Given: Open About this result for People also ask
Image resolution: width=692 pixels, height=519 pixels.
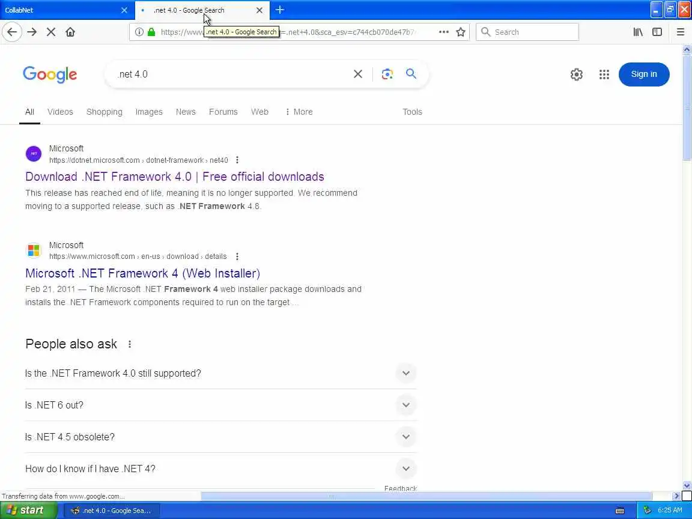Looking at the screenshot, I should pos(129,344).
